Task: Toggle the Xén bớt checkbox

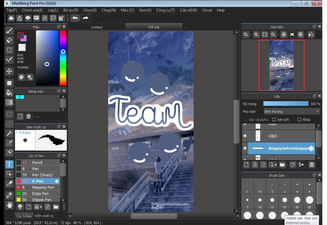Action: click(x=274, y=119)
